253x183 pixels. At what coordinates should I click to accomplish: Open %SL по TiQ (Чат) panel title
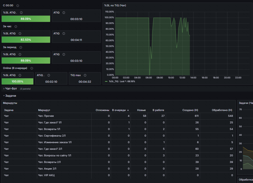(115, 5)
